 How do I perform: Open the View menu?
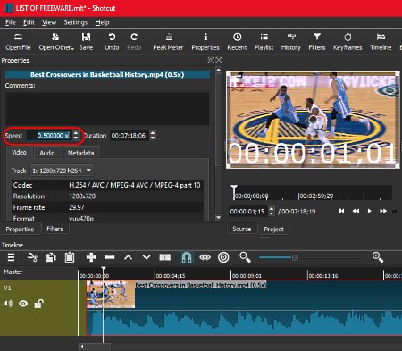point(49,22)
